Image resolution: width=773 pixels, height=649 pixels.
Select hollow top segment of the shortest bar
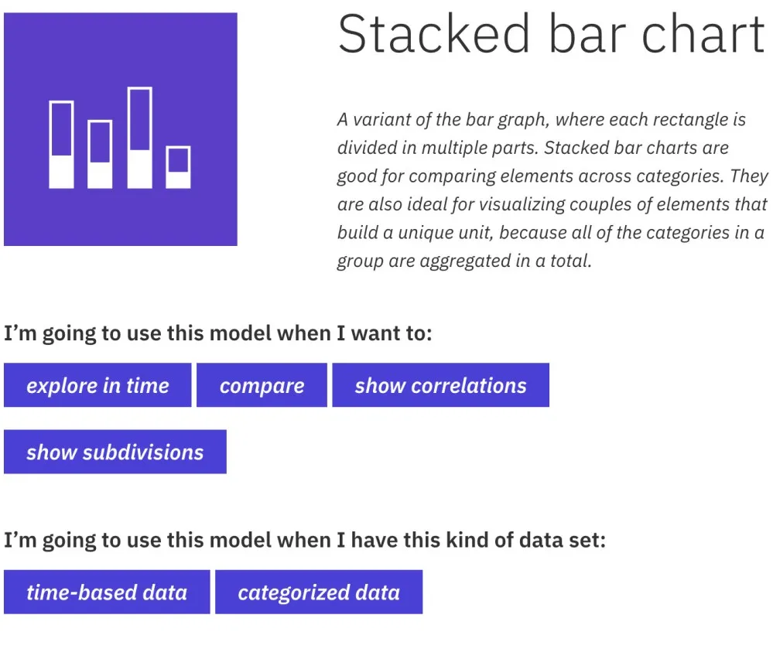click(x=178, y=159)
